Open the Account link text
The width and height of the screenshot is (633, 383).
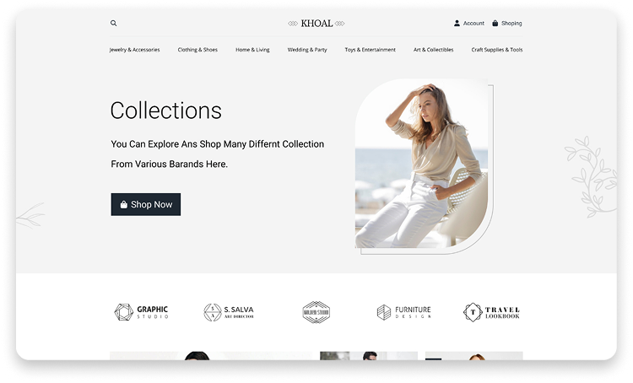pyautogui.click(x=473, y=24)
